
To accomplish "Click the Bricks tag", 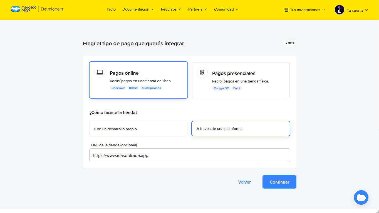I will [133, 88].
